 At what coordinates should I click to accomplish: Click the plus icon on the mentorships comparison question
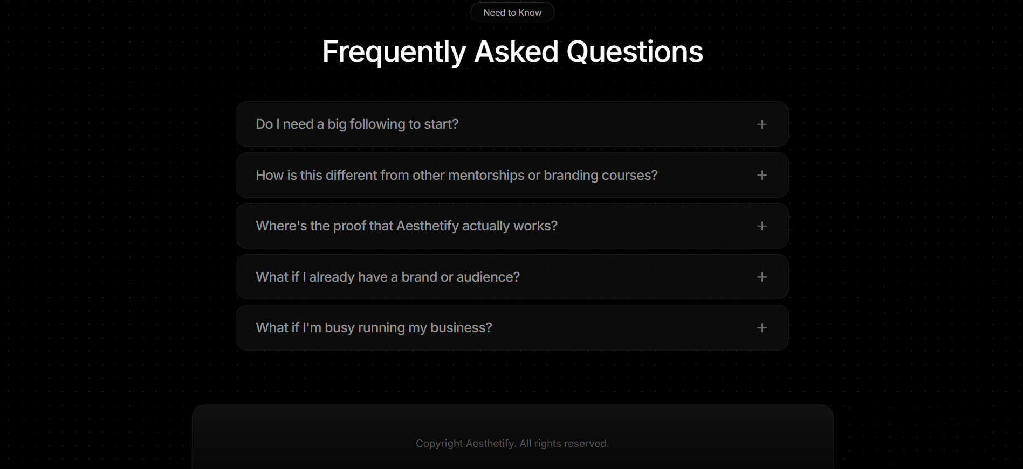point(761,175)
